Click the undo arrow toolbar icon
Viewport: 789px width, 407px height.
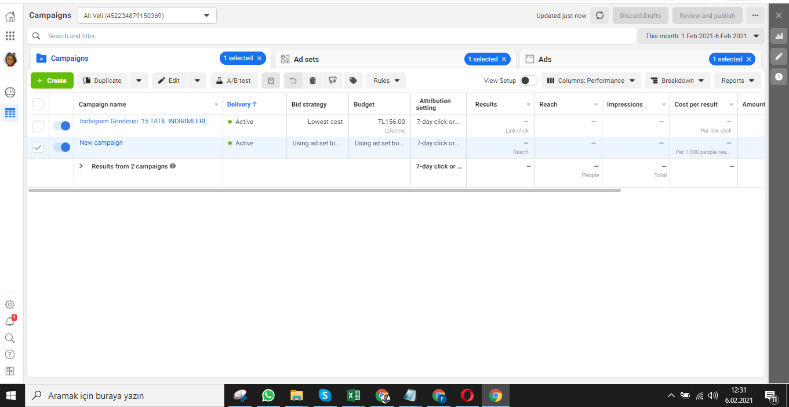(x=293, y=80)
